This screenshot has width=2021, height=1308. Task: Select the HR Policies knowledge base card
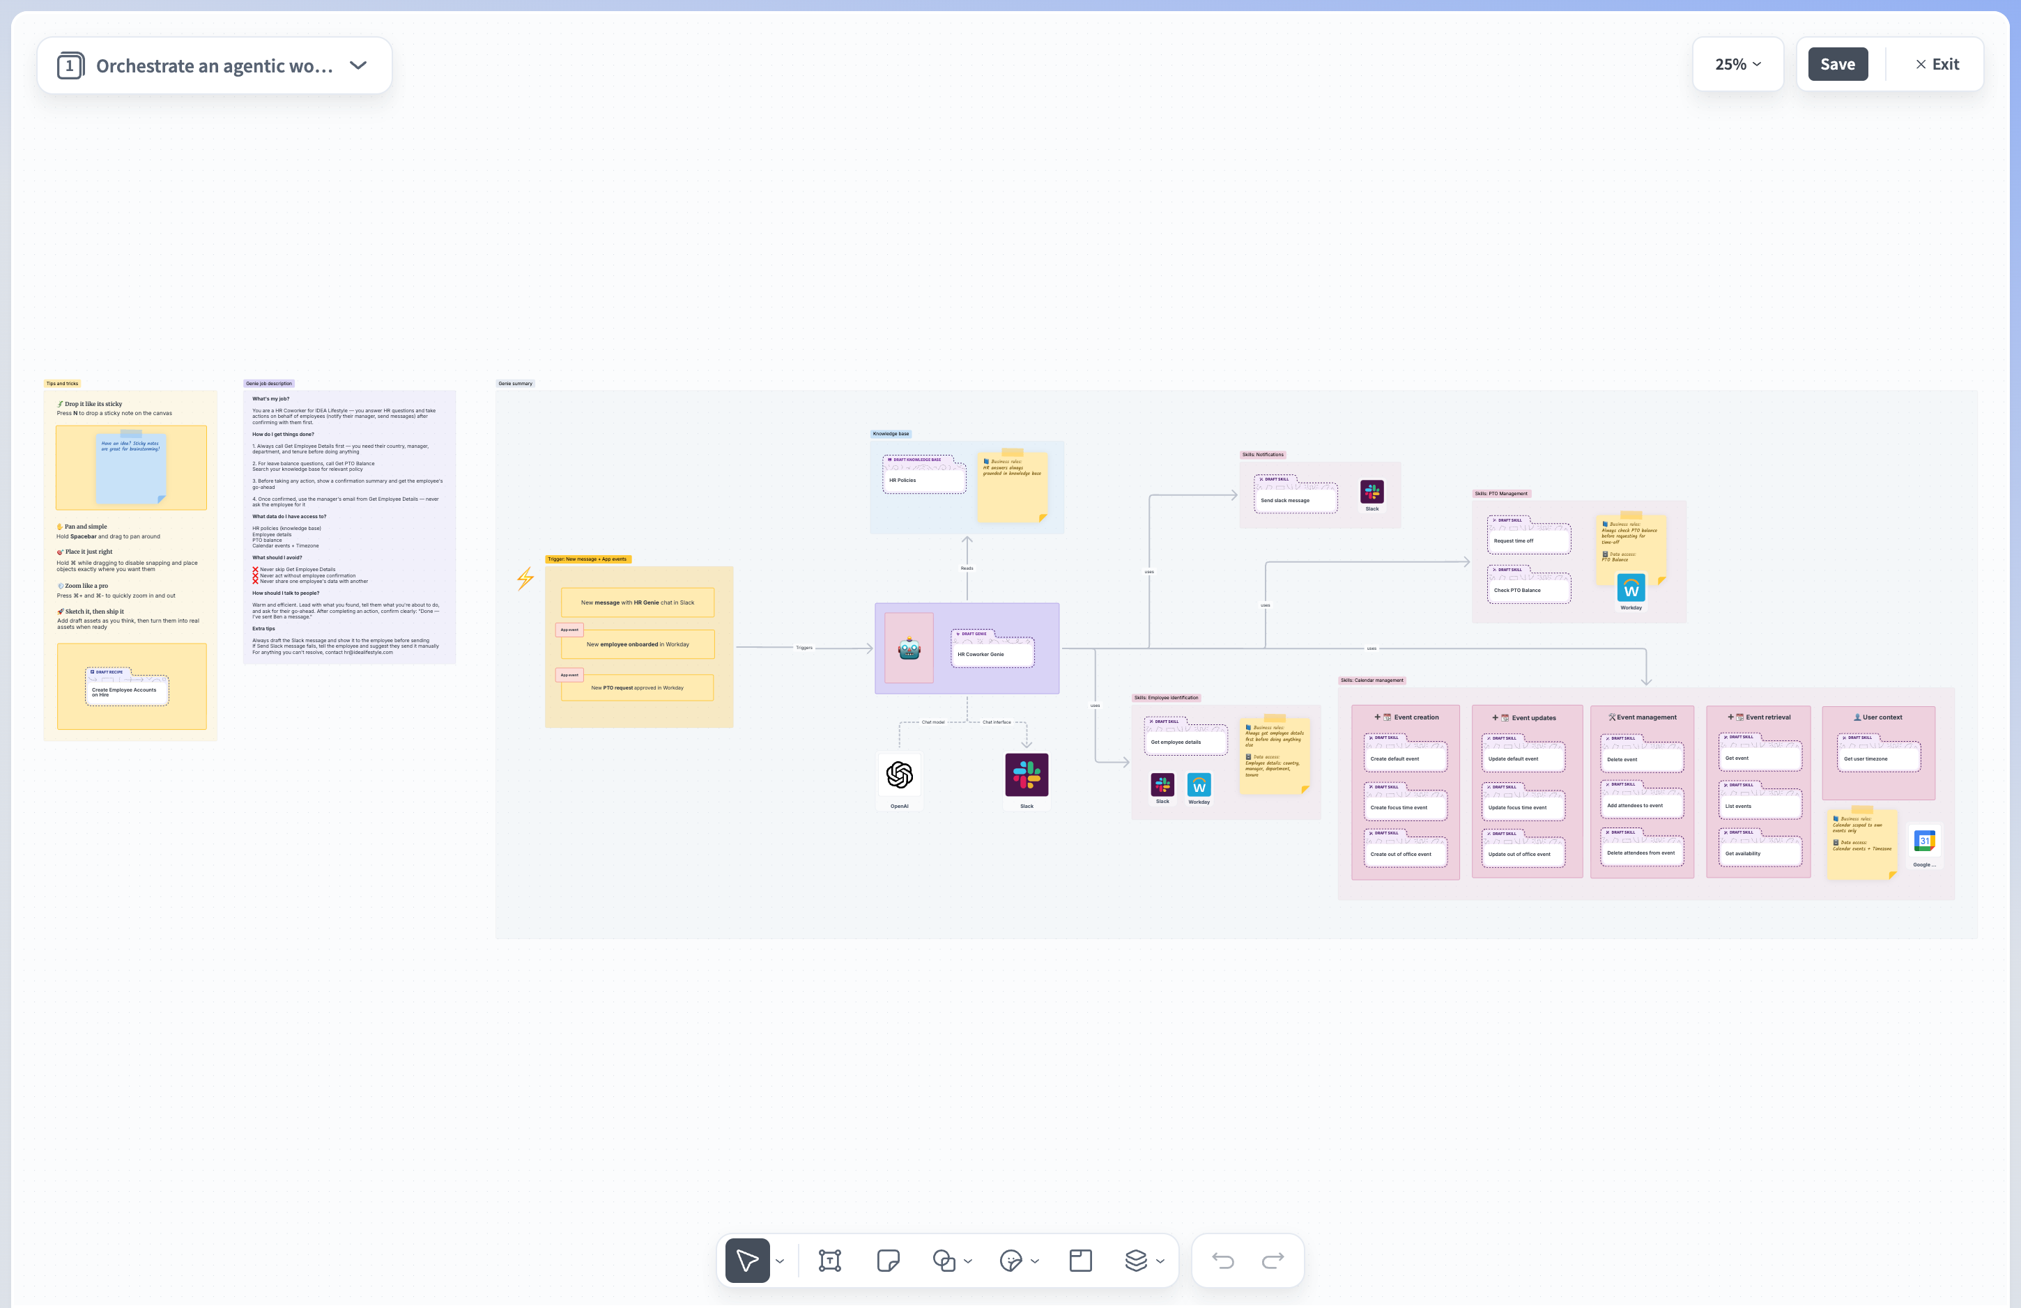click(924, 474)
